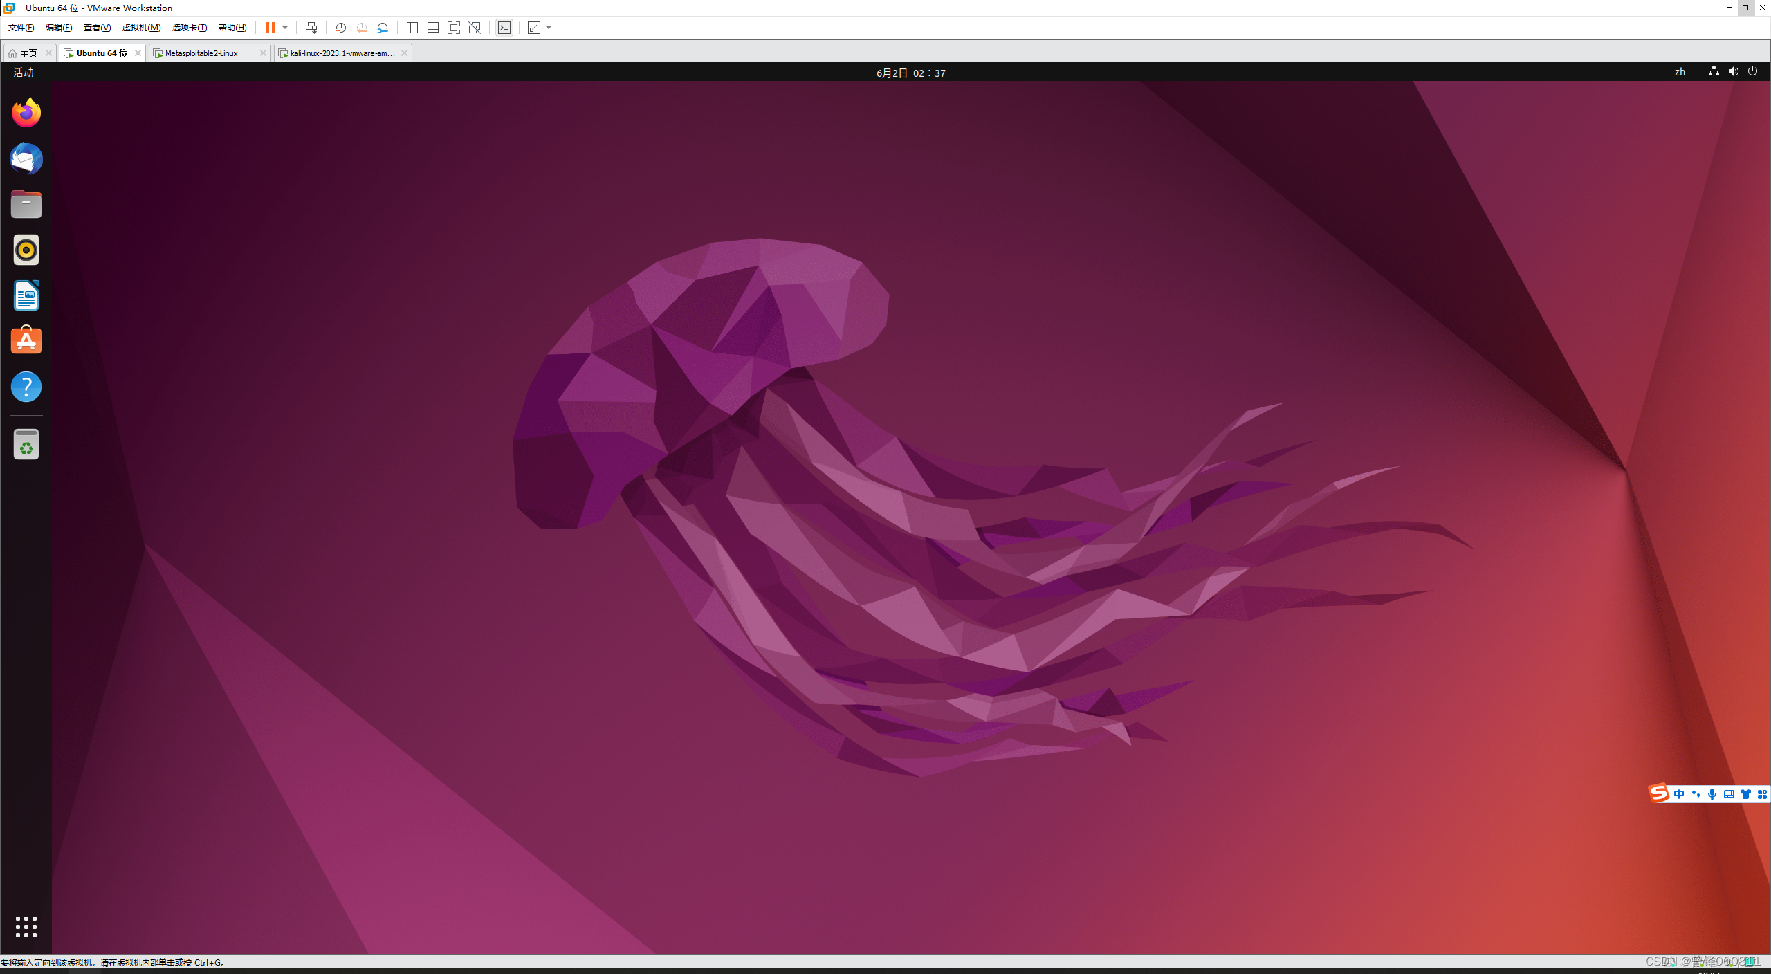Expand the zh input source menu
The height and width of the screenshot is (974, 1771).
tap(1680, 72)
